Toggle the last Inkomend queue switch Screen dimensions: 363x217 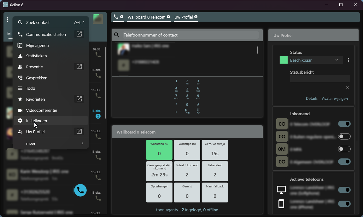pyautogui.click(x=344, y=162)
